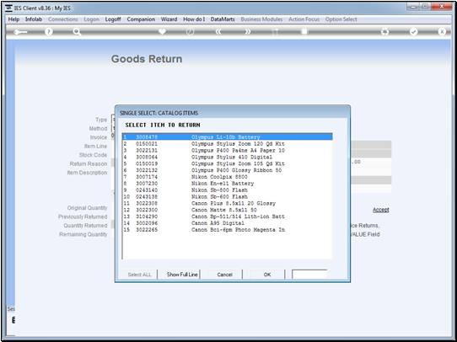The height and width of the screenshot is (342, 457).
Task: Go forward with the double right arrow
Action: [247, 32]
